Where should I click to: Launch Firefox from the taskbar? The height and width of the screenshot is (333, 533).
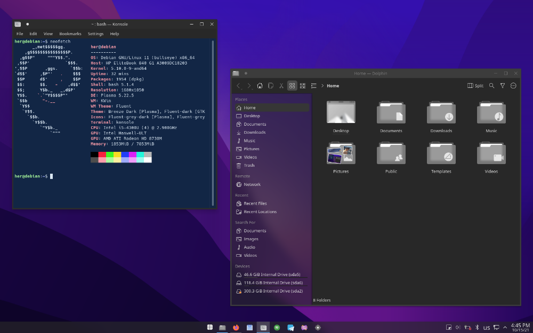[x=236, y=327]
